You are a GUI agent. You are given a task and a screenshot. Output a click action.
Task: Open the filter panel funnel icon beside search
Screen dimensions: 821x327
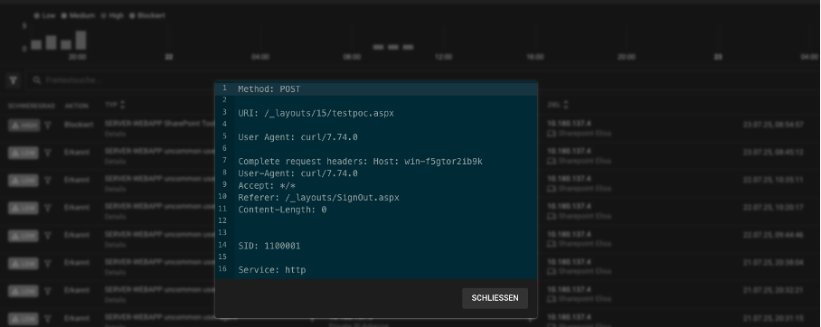coord(13,80)
